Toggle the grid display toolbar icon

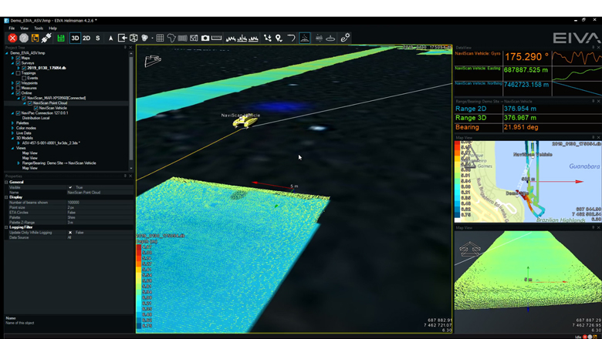[160, 38]
